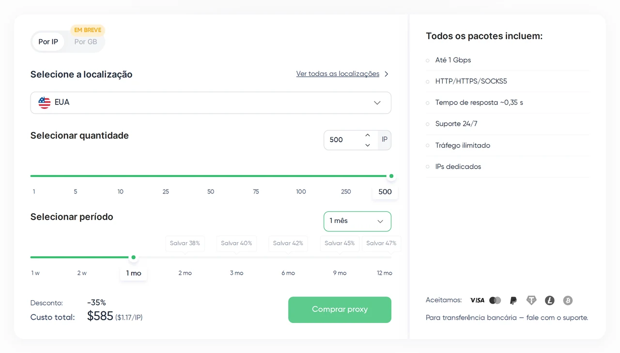Click the EM BREVE badge
The width and height of the screenshot is (620, 353).
pyautogui.click(x=88, y=30)
